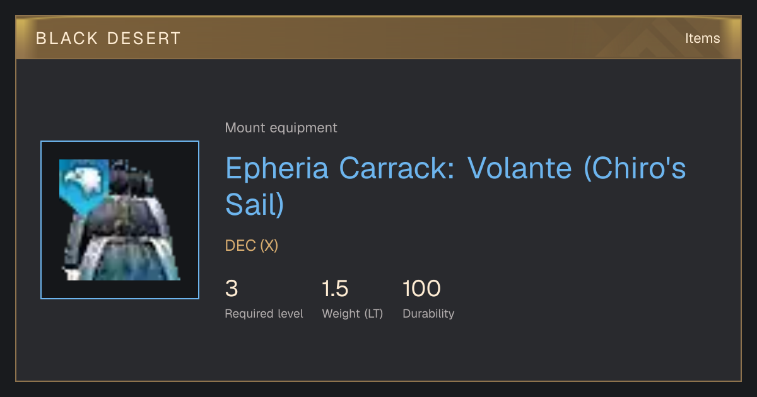Open the Items section link

[702, 38]
